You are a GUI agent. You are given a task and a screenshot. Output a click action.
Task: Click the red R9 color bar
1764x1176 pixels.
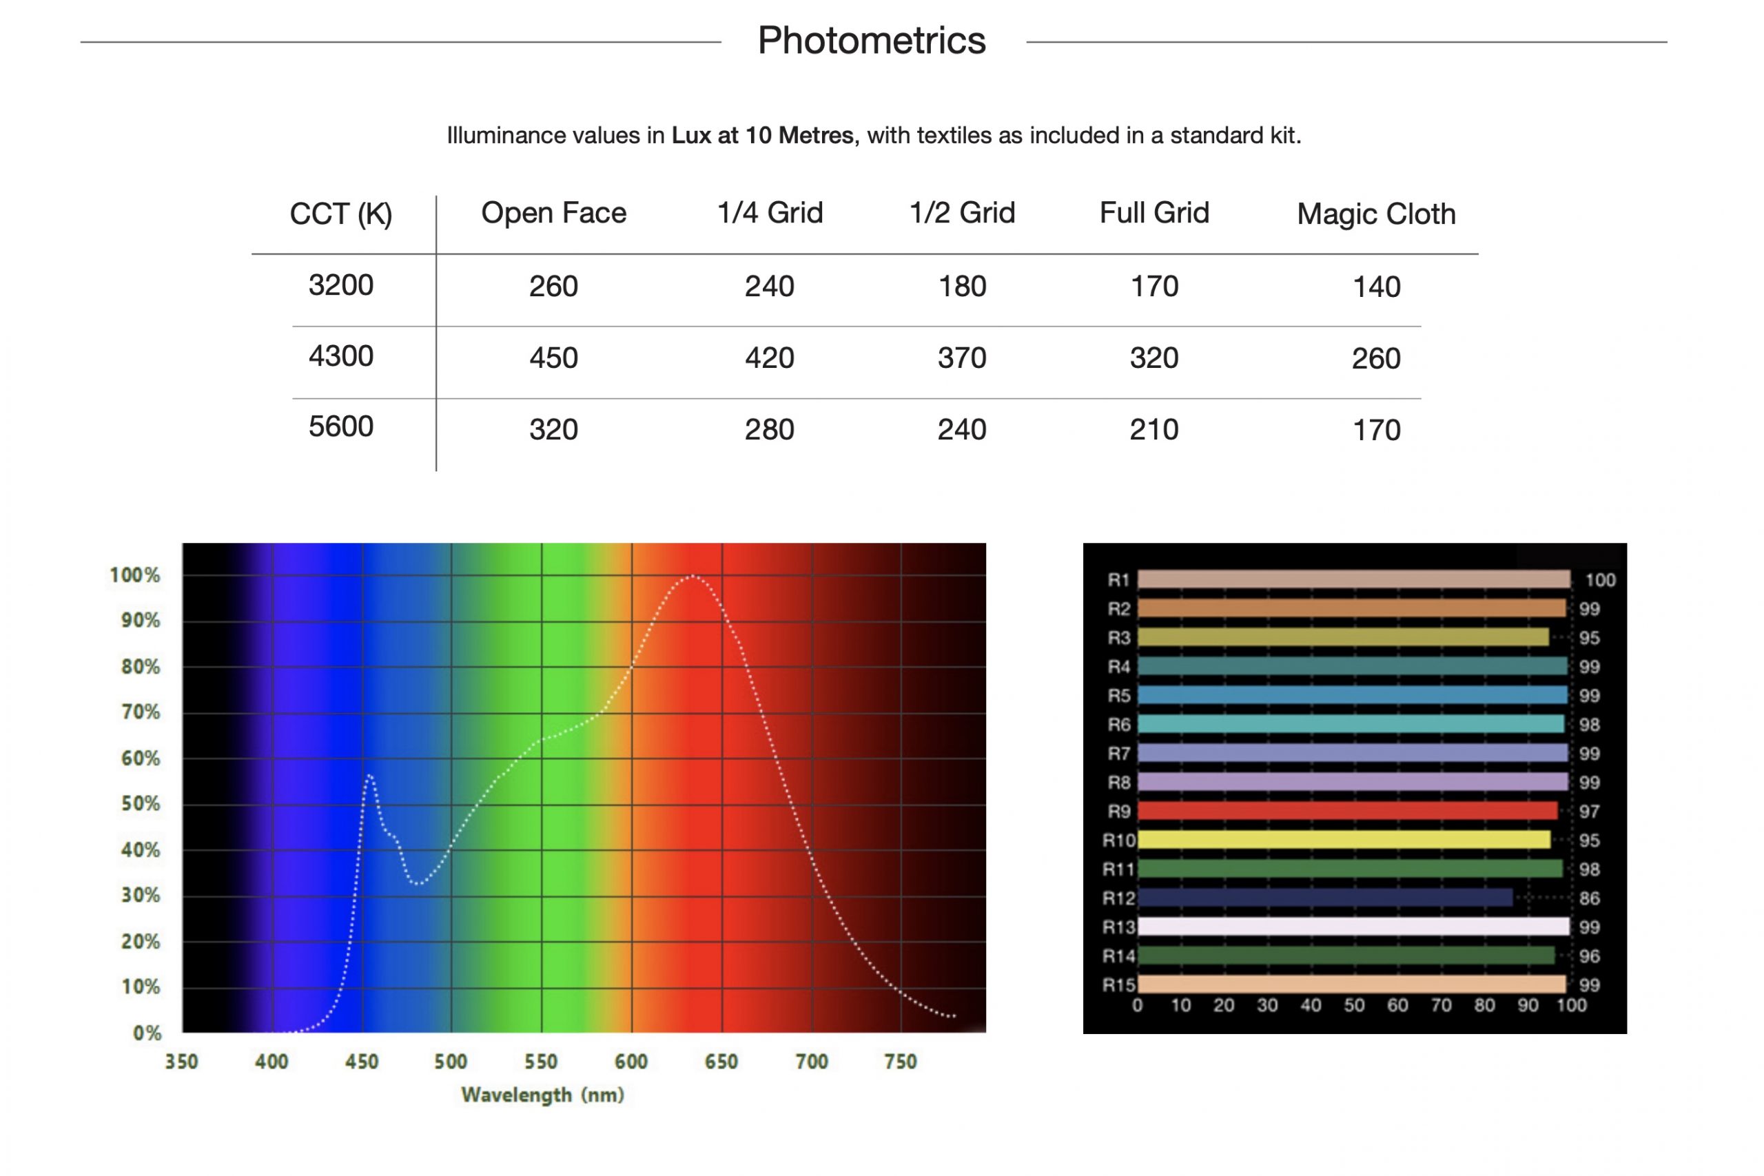(1347, 811)
